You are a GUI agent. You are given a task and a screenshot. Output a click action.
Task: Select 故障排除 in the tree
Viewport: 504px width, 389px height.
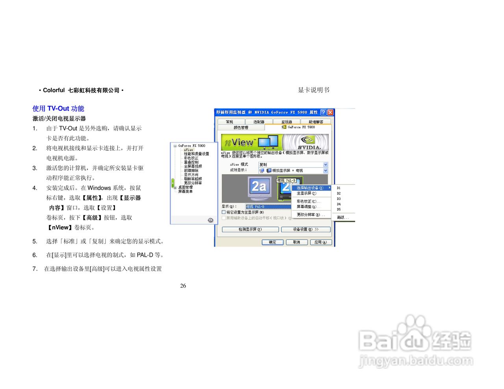pyautogui.click(x=191, y=171)
